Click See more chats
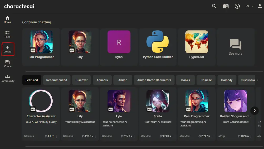The width and height of the screenshot is (264, 149). click(235, 47)
